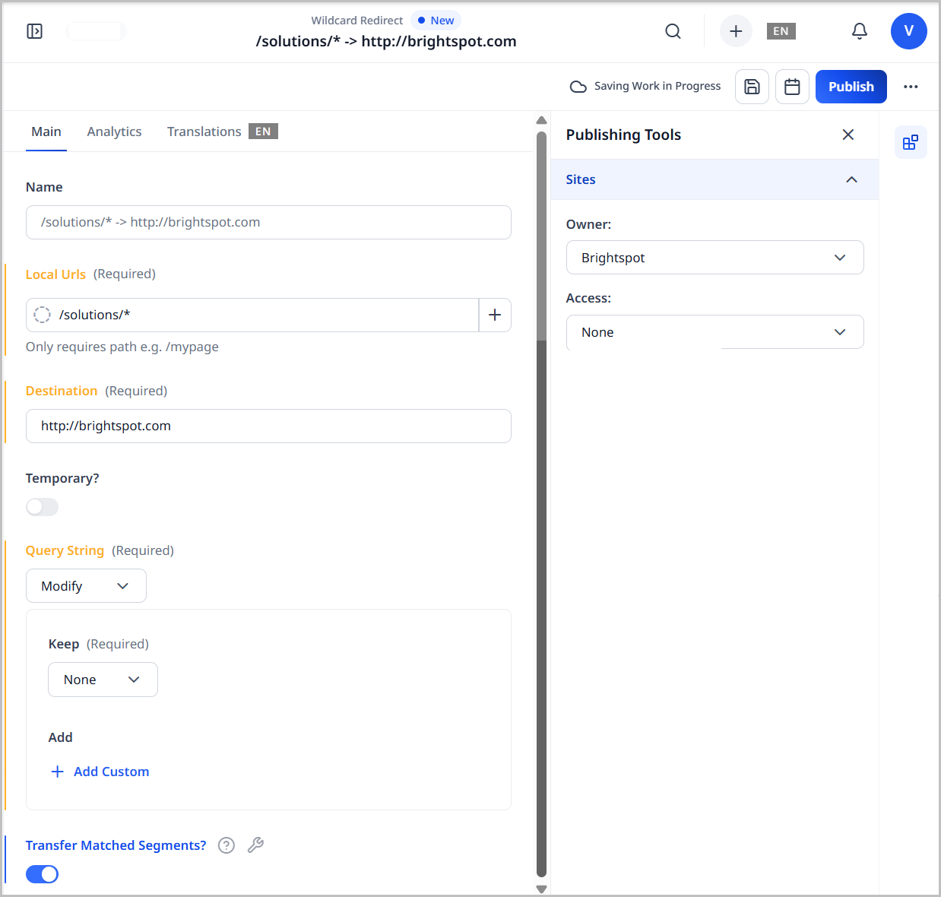Open the Translations tab
The height and width of the screenshot is (897, 941).
coord(204,131)
